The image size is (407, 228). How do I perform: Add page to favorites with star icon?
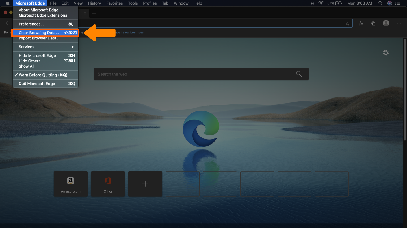pyautogui.click(x=347, y=23)
